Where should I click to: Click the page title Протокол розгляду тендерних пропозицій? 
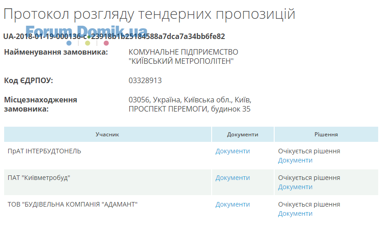(x=149, y=14)
